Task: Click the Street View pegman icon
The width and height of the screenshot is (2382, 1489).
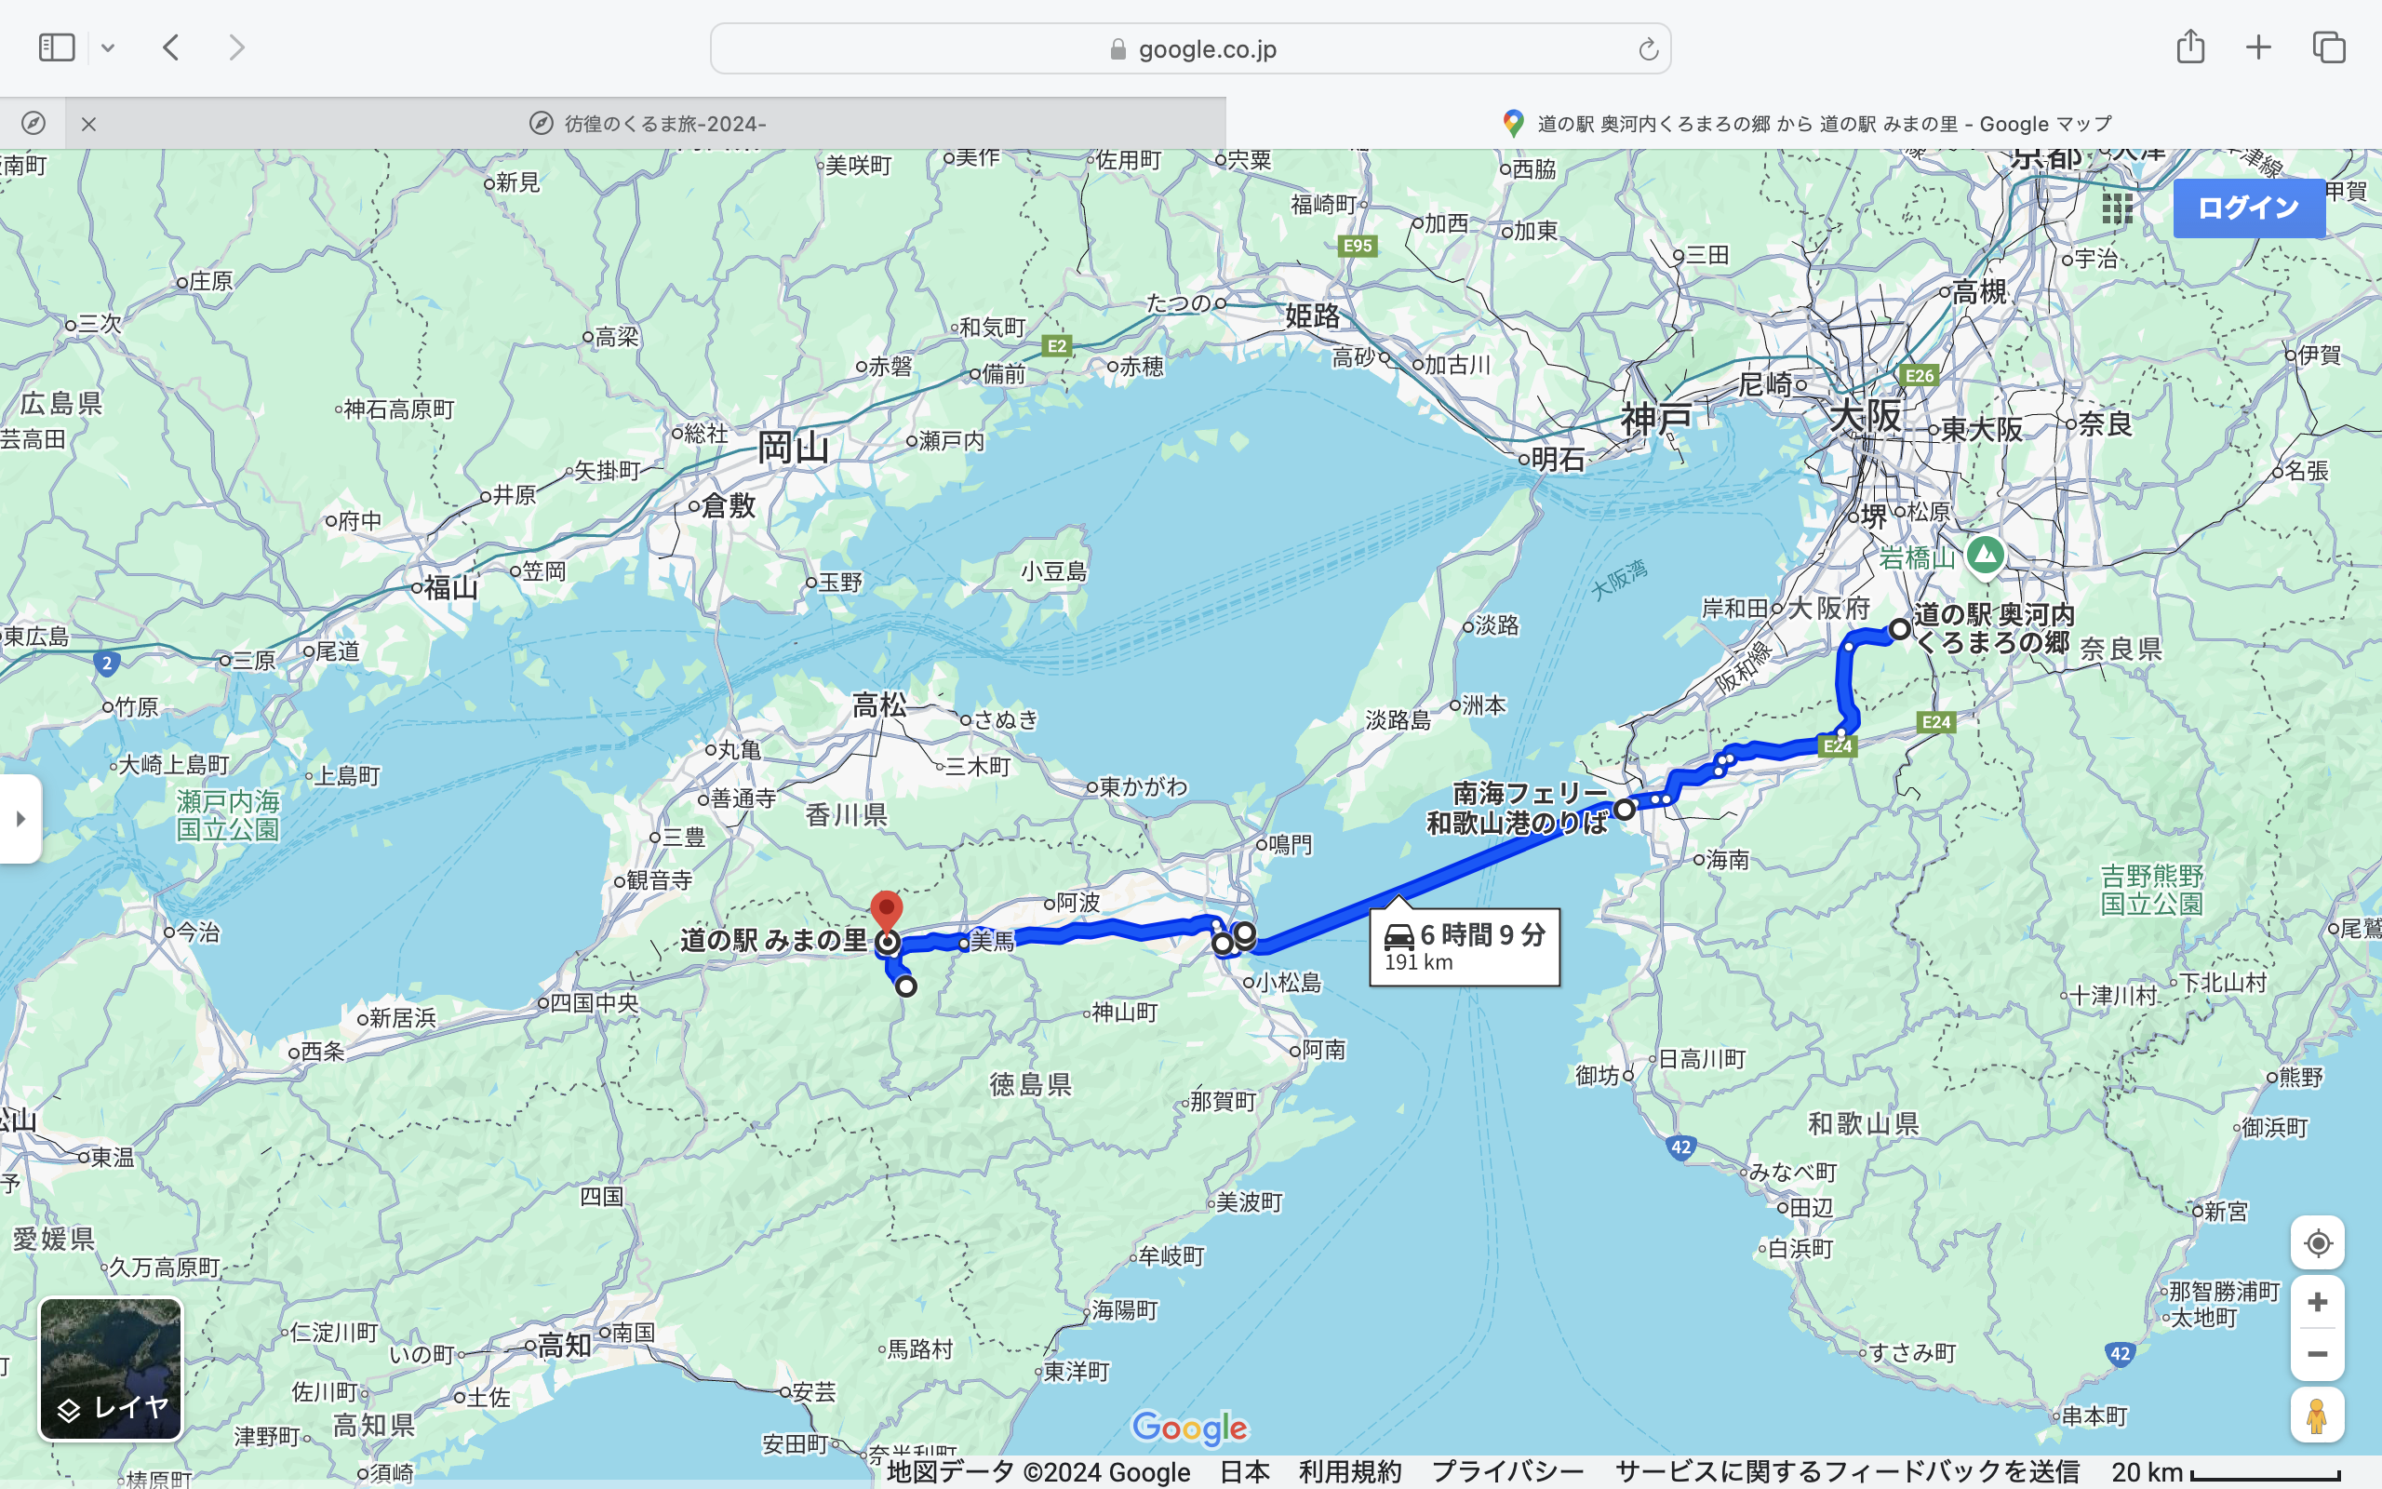Action: 2317,1415
